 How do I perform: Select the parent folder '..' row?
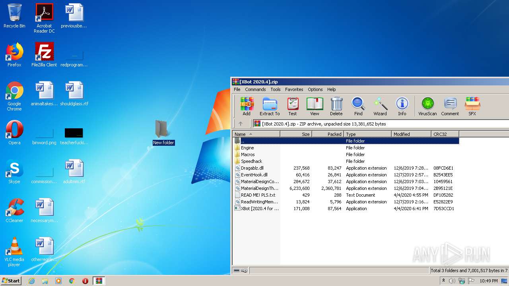(346, 141)
